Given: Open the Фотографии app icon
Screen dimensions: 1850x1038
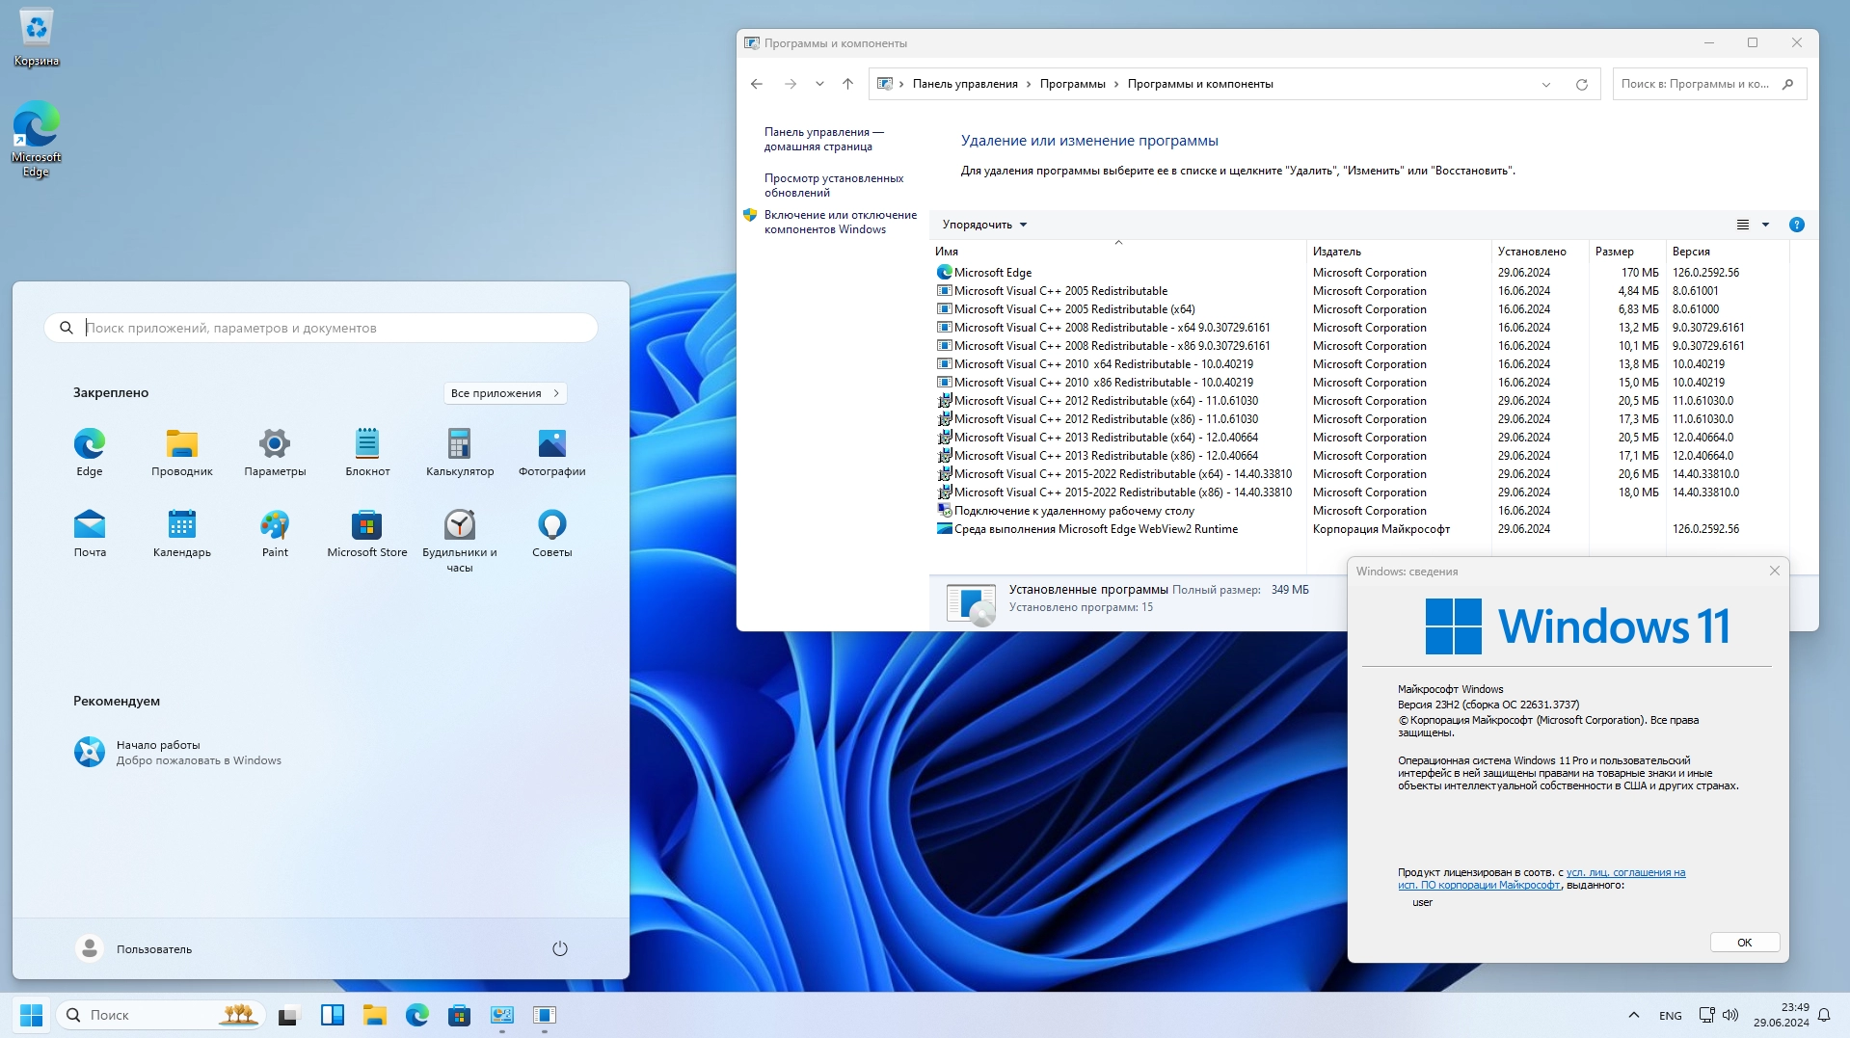Looking at the screenshot, I should coord(551,444).
